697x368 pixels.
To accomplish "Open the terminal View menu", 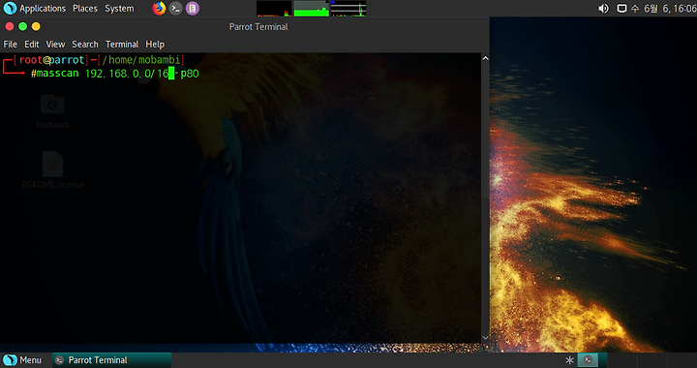I will coord(55,44).
